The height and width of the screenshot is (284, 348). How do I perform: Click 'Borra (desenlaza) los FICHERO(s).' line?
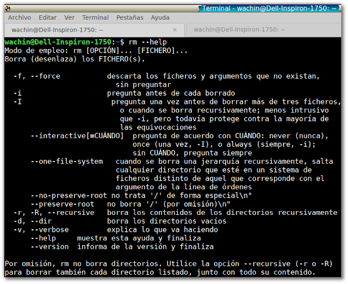point(75,59)
